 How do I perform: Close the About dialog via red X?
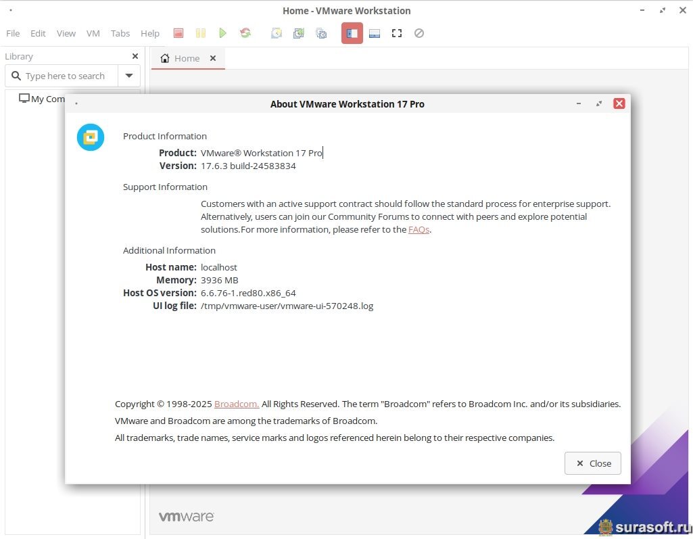tap(619, 103)
